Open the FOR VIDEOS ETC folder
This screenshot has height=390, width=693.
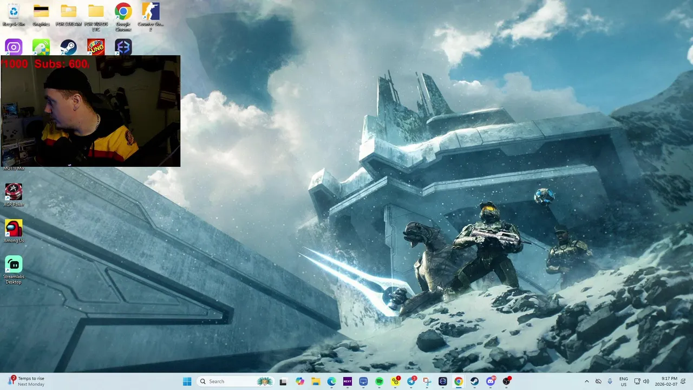[x=96, y=17]
